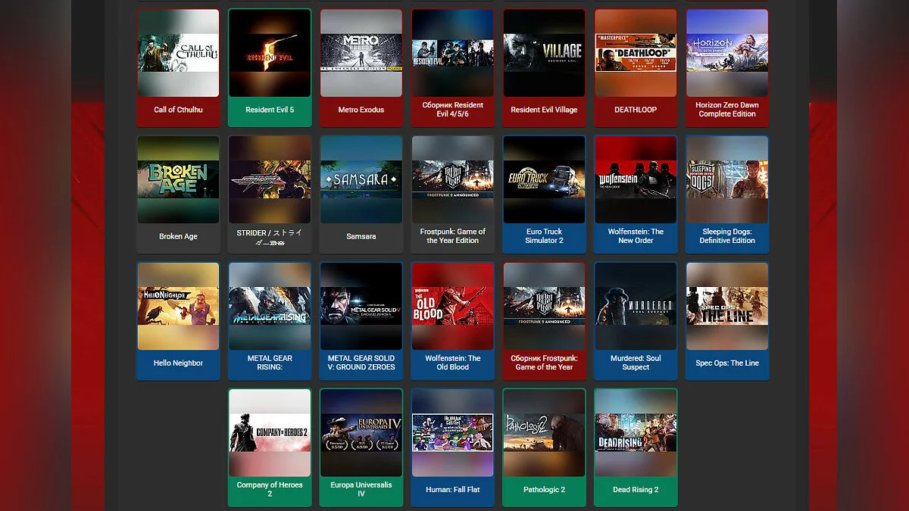
Task: Open the Wolfenstein The New Order cover
Action: (x=636, y=179)
